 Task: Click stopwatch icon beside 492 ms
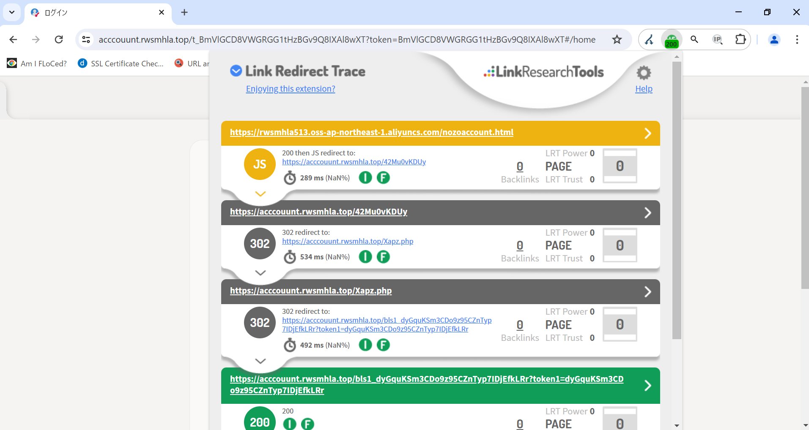[290, 345]
